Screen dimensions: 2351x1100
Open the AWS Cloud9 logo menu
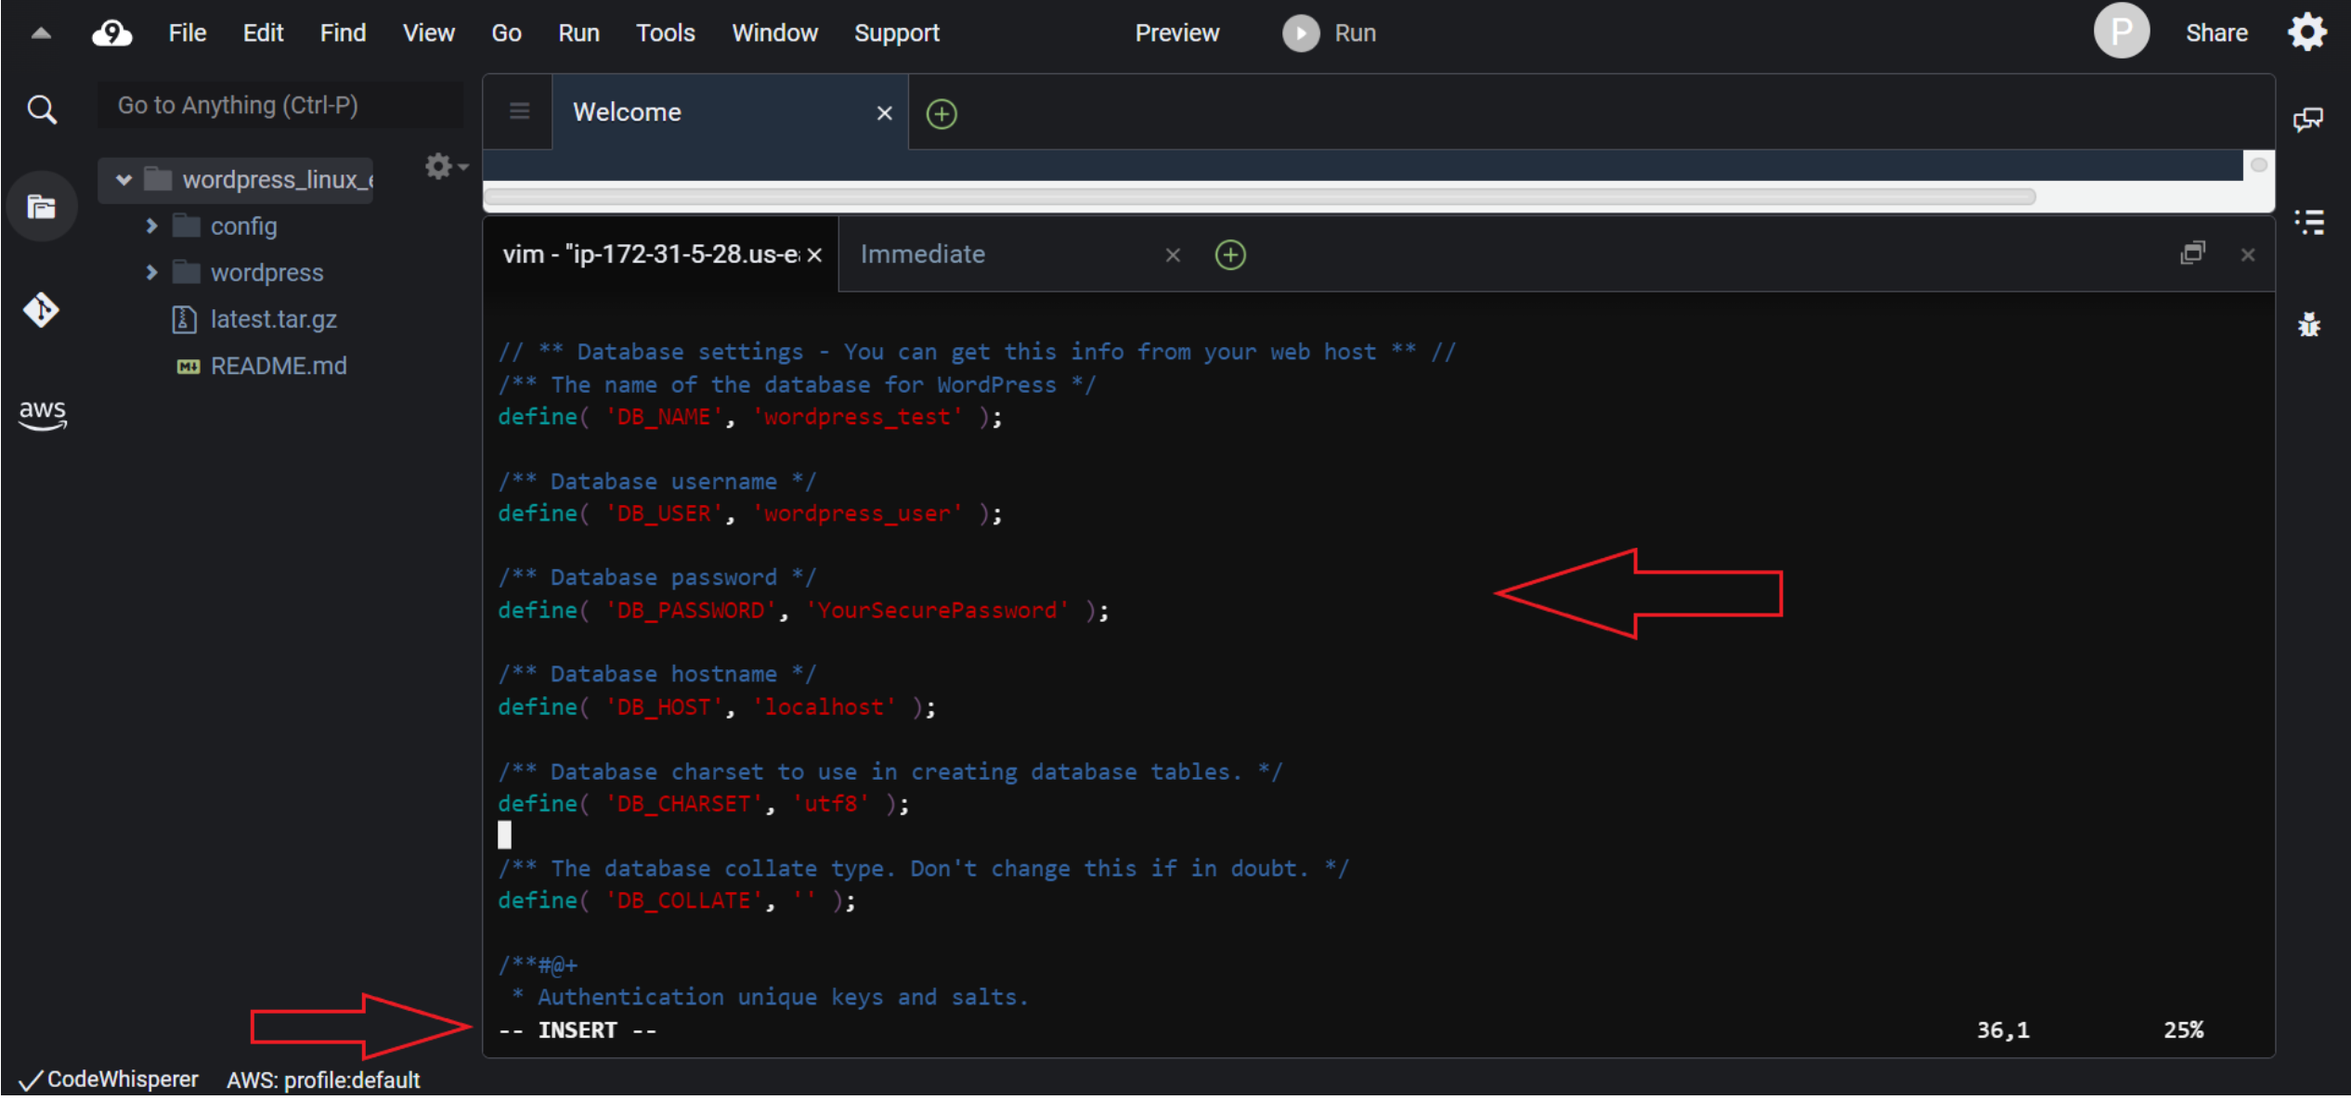[111, 33]
